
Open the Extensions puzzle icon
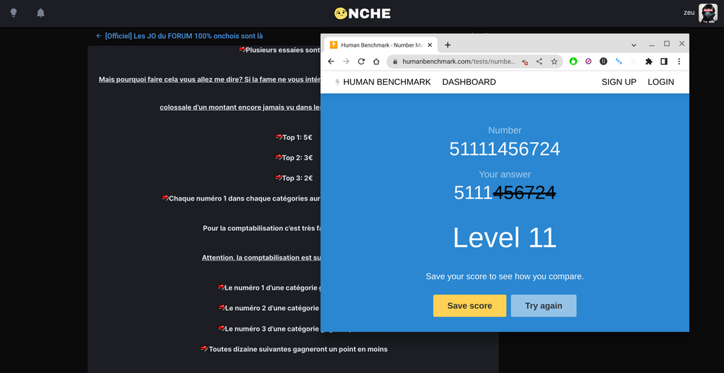(x=649, y=61)
